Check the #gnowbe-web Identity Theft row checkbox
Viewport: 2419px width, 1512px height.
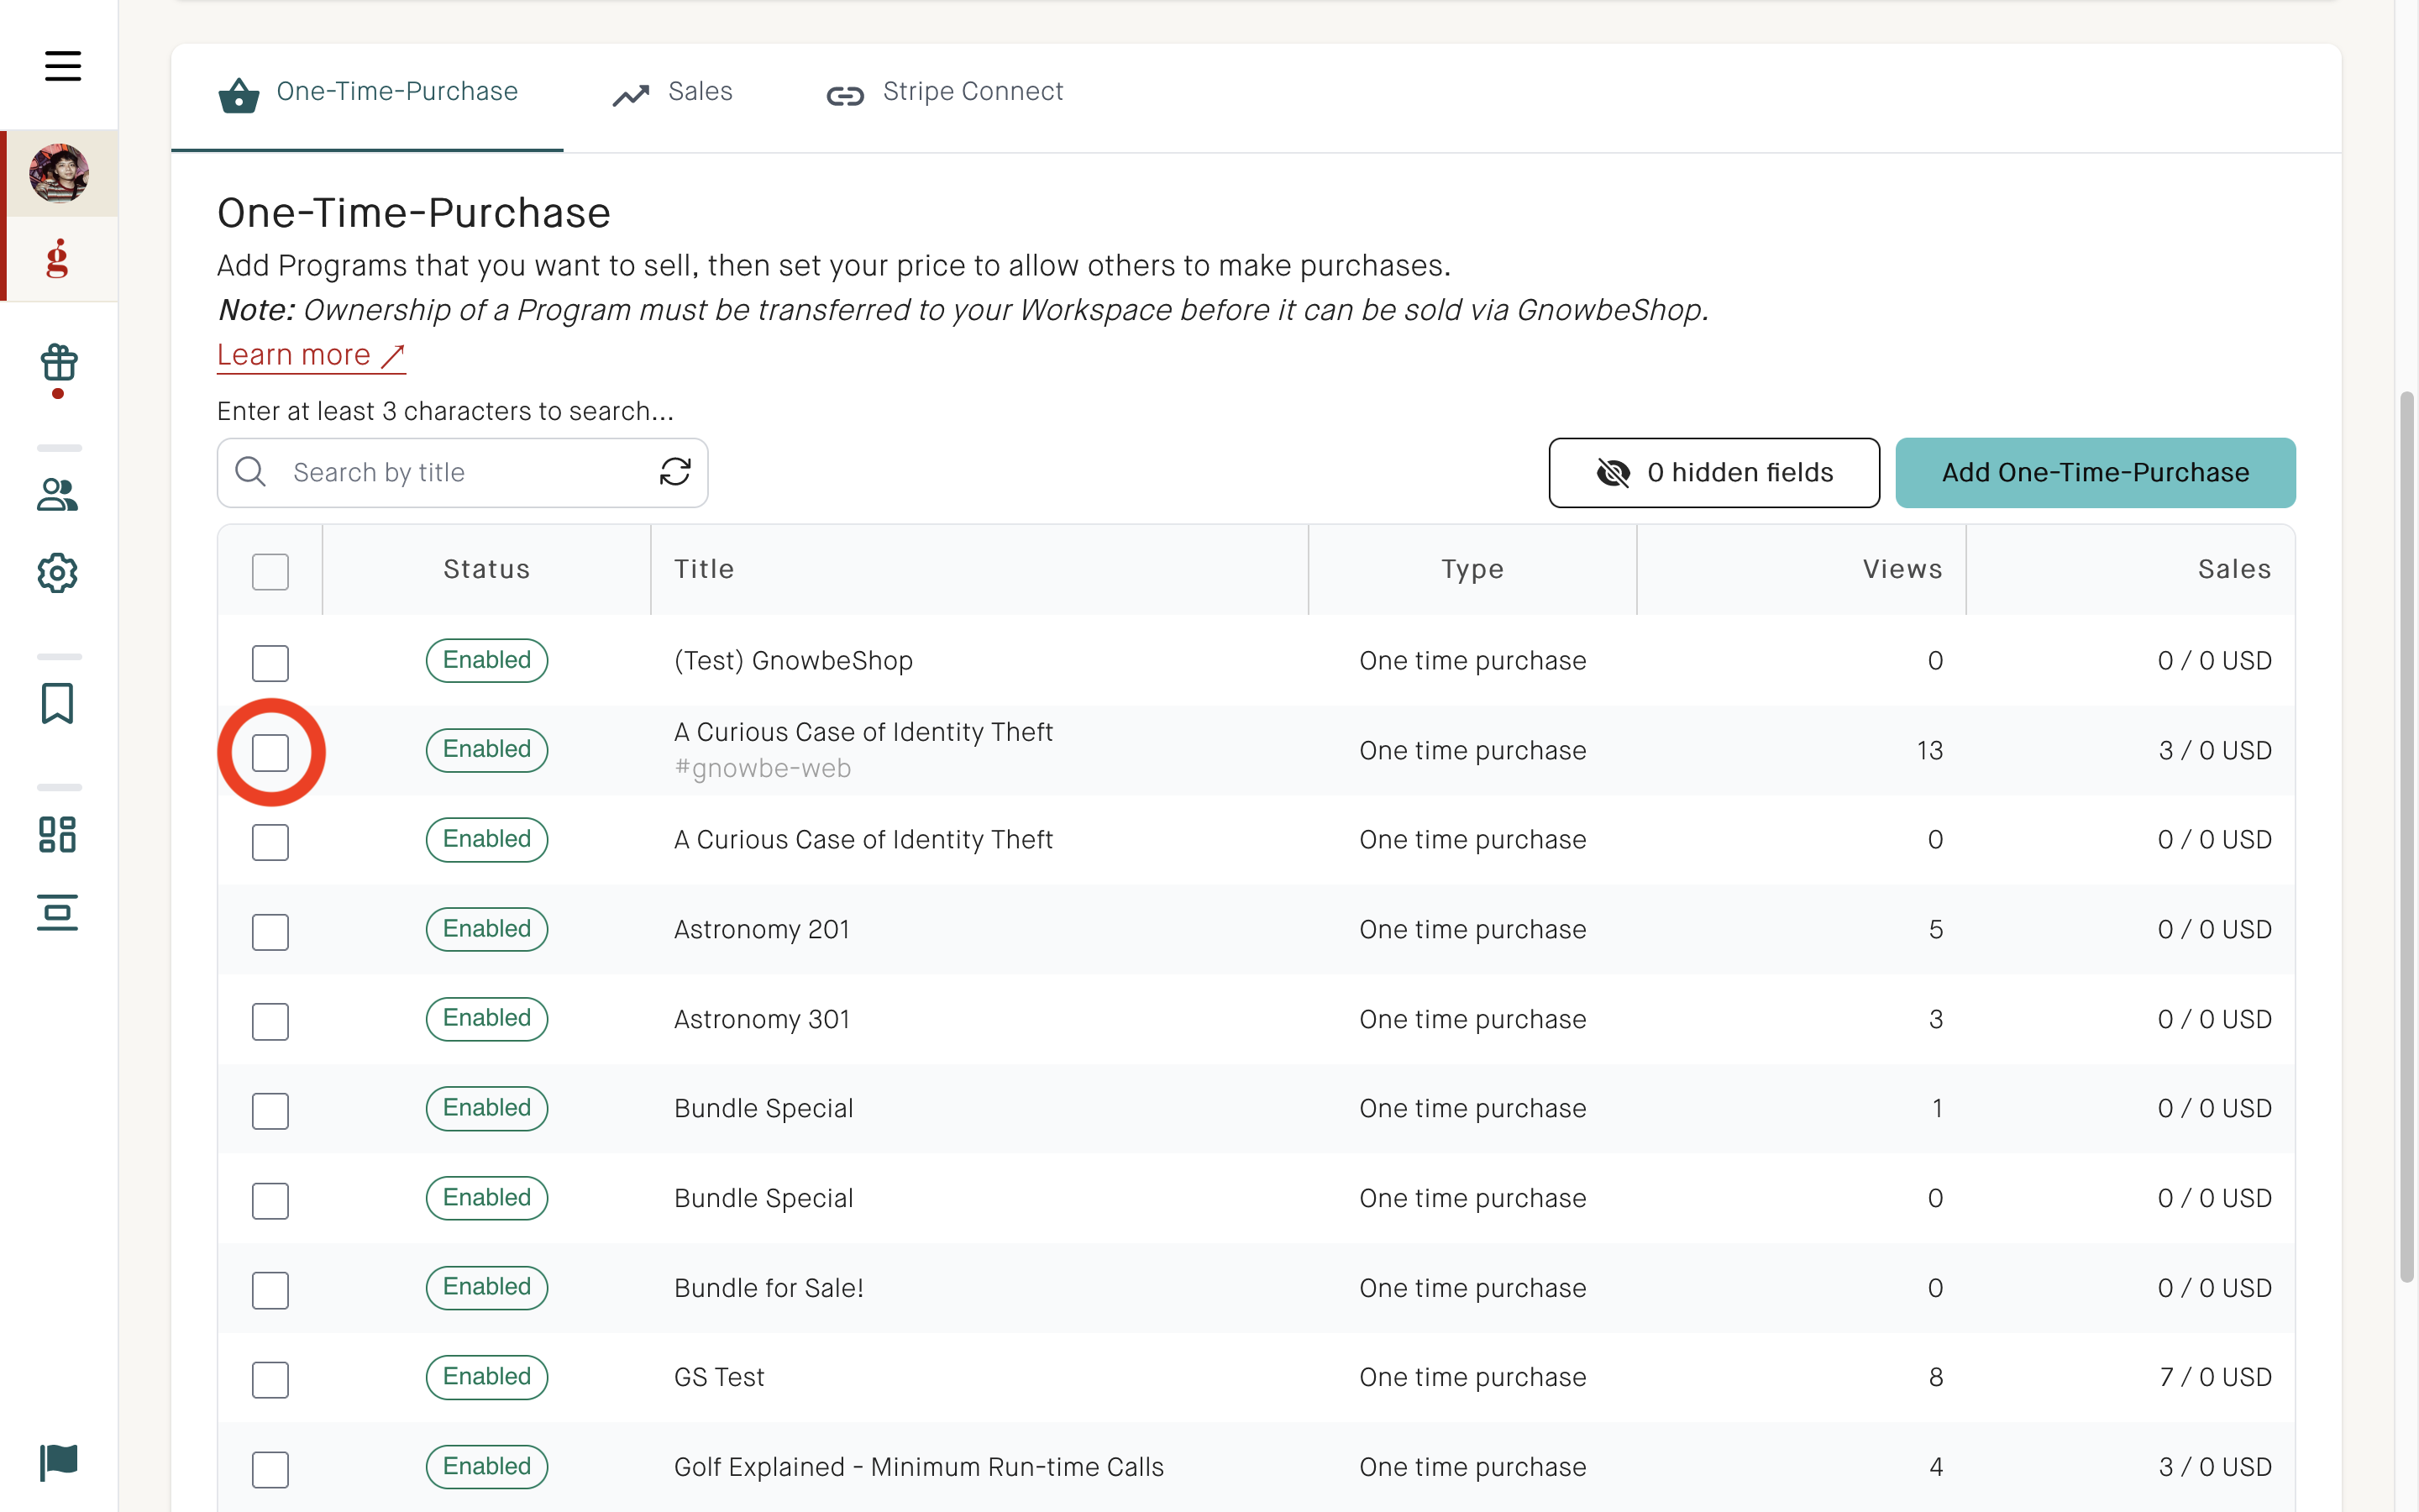(270, 753)
